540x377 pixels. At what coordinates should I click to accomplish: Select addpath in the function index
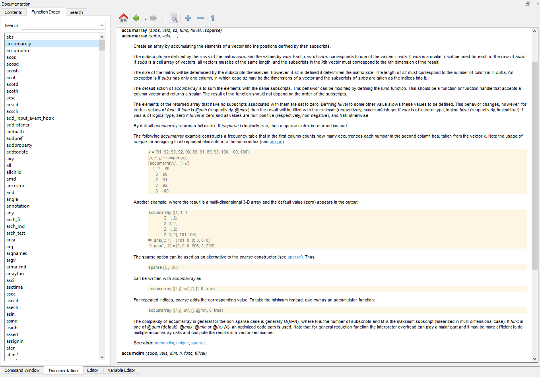[15, 132]
